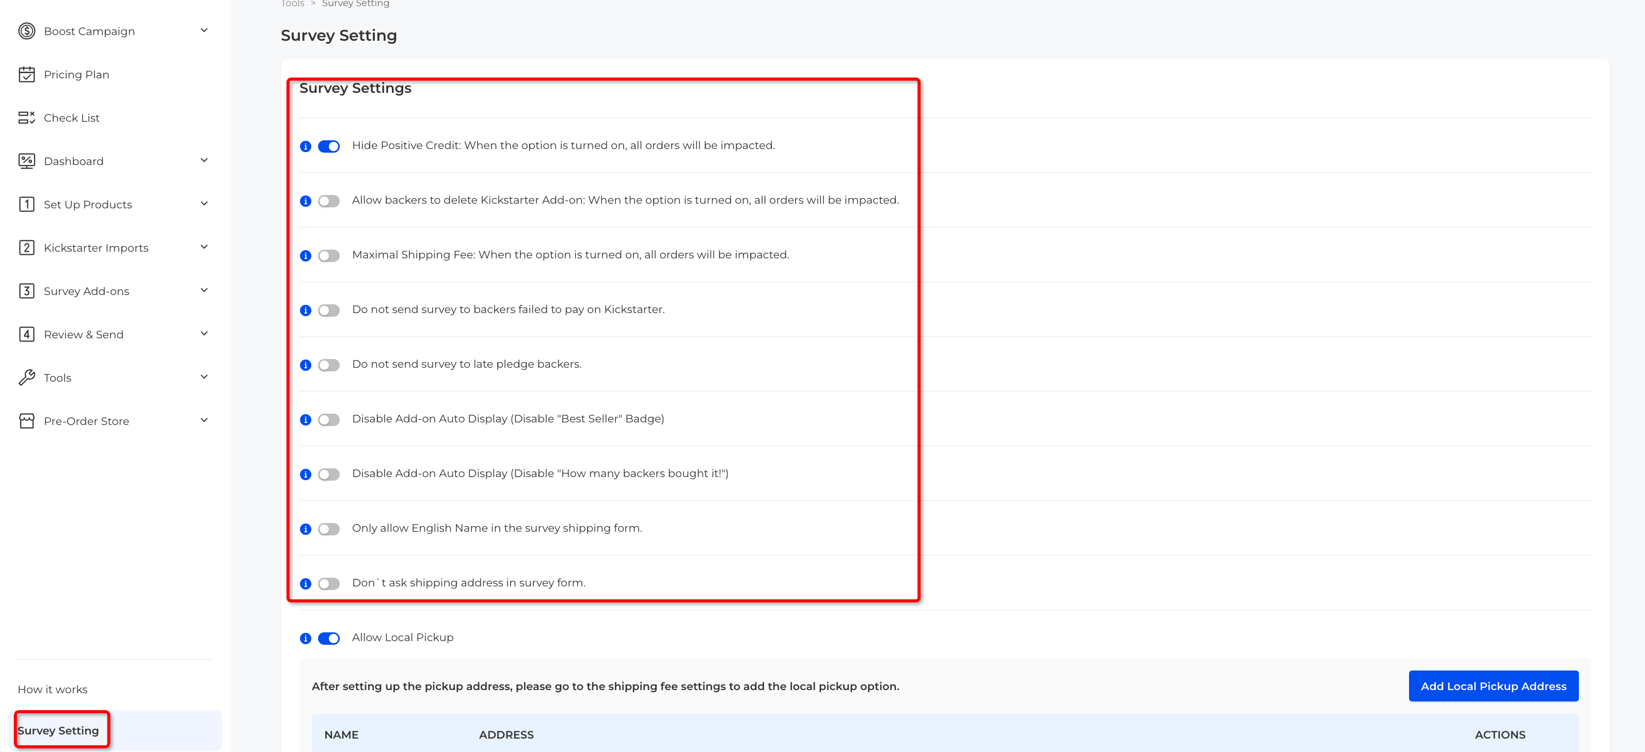The width and height of the screenshot is (1645, 752).
Task: Click the Add Local Pickup Address button
Action: [1493, 686]
